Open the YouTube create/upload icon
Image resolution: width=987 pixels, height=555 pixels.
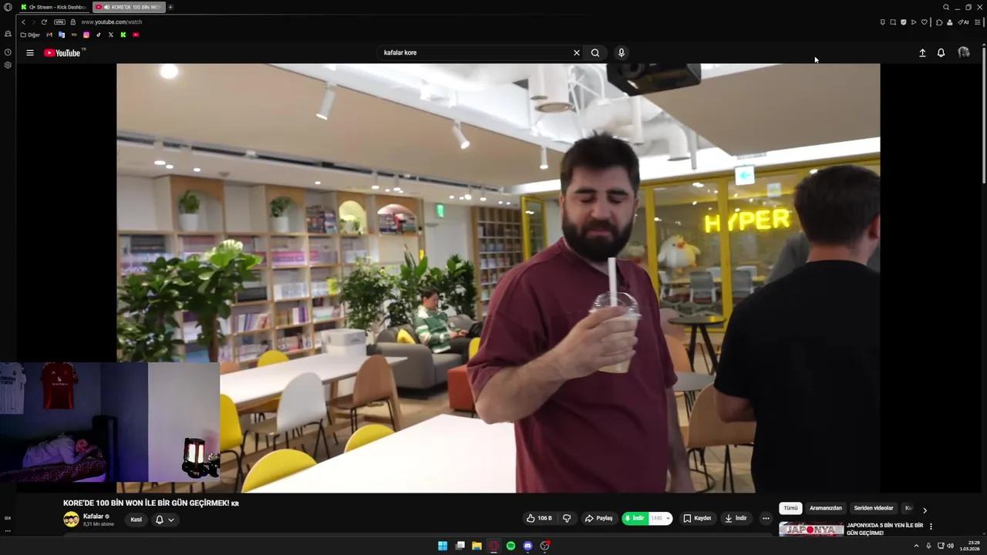[922, 53]
